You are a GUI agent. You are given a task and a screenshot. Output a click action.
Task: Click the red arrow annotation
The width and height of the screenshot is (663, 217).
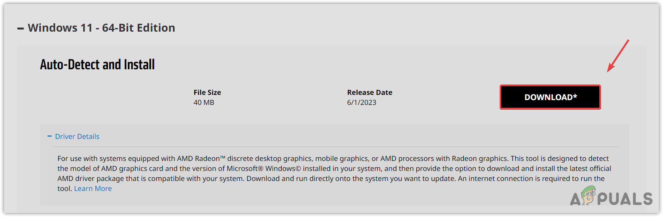point(618,56)
